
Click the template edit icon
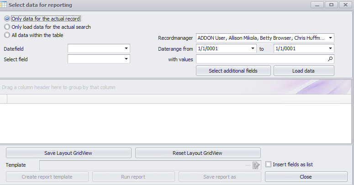click(x=256, y=165)
